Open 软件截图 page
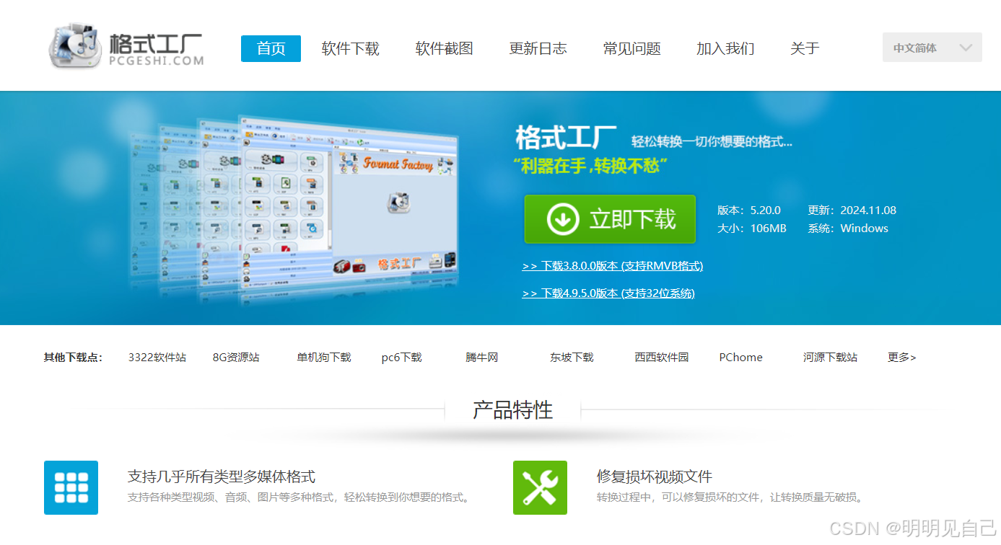1001x545 pixels. (444, 48)
